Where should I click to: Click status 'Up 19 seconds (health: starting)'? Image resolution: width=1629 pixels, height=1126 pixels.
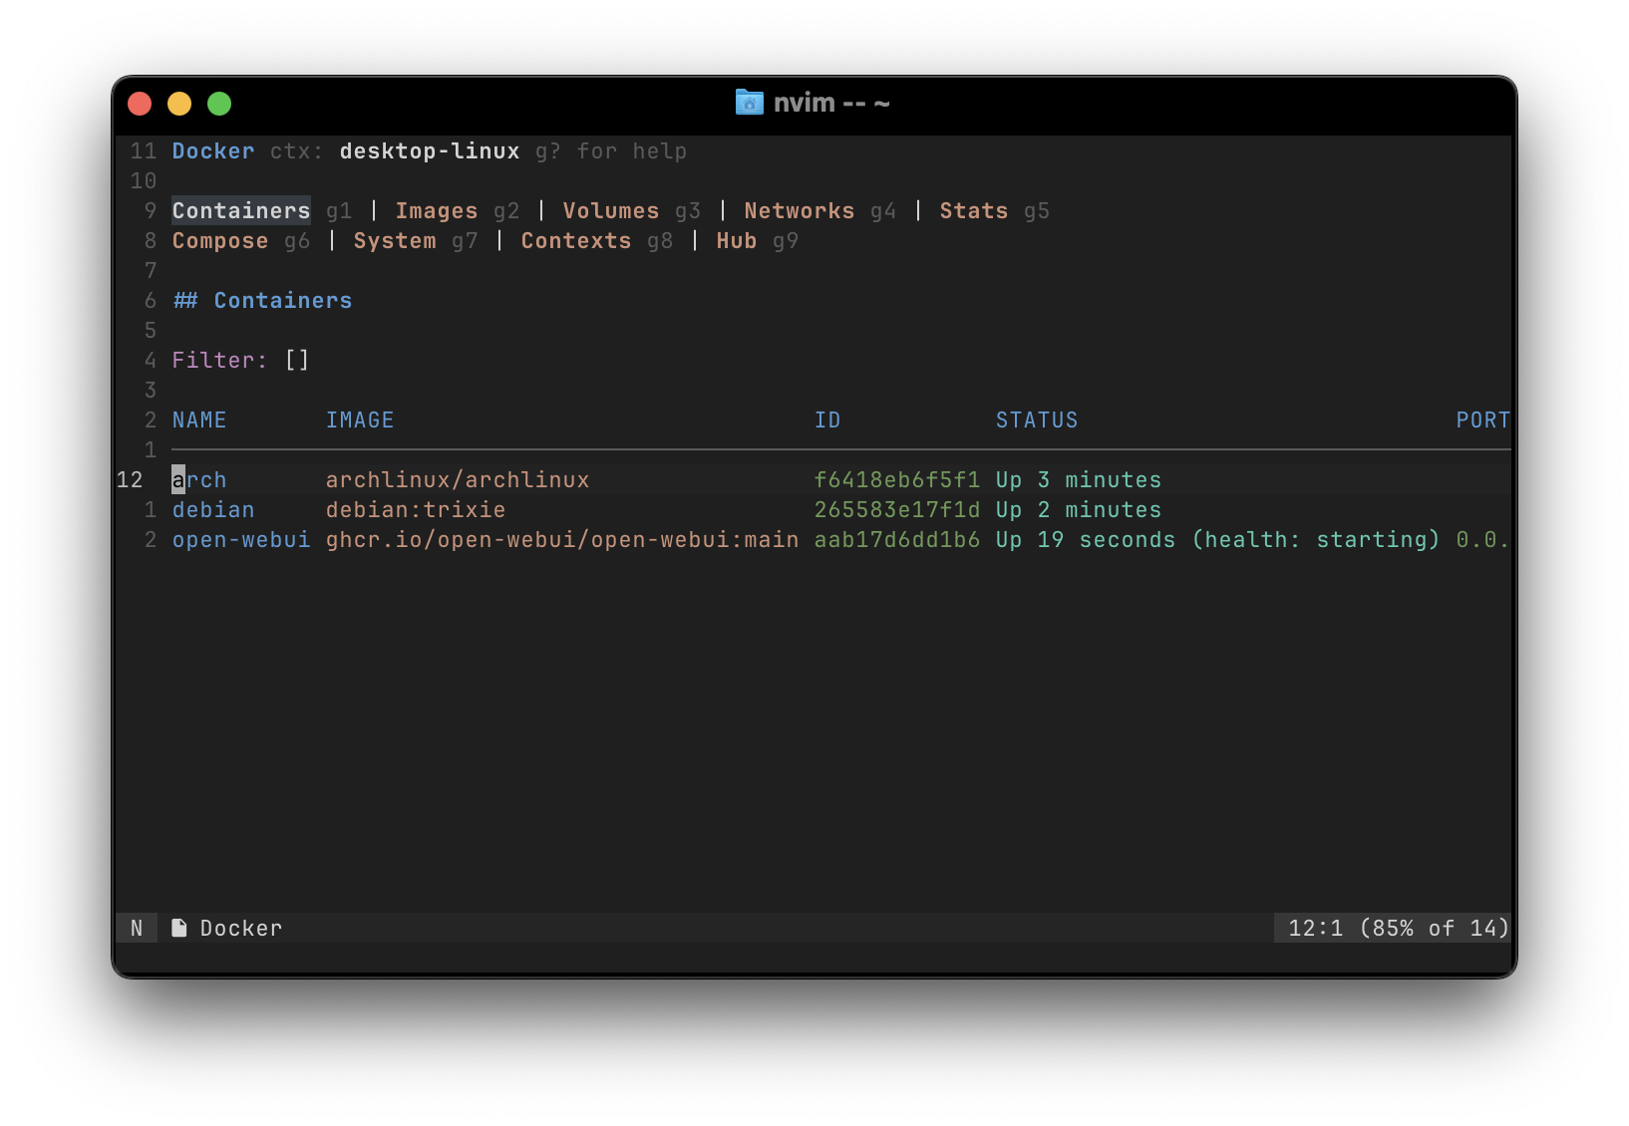coord(1218,539)
